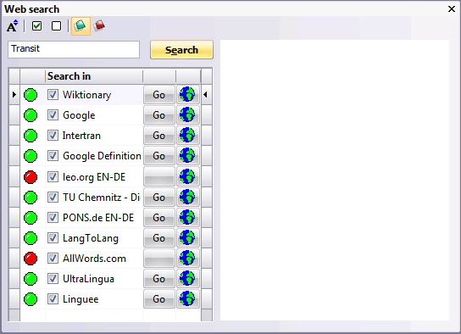The image size is (461, 334).
Task: Open Google Definition globe icon
Action: 187,156
